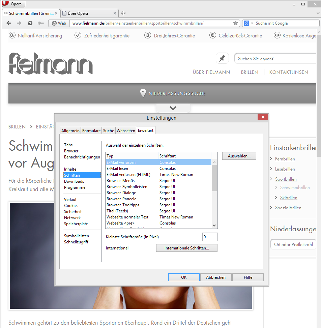The width and height of the screenshot is (321, 328).
Task: Select the Webseite normaler Text row
Action: (158, 217)
